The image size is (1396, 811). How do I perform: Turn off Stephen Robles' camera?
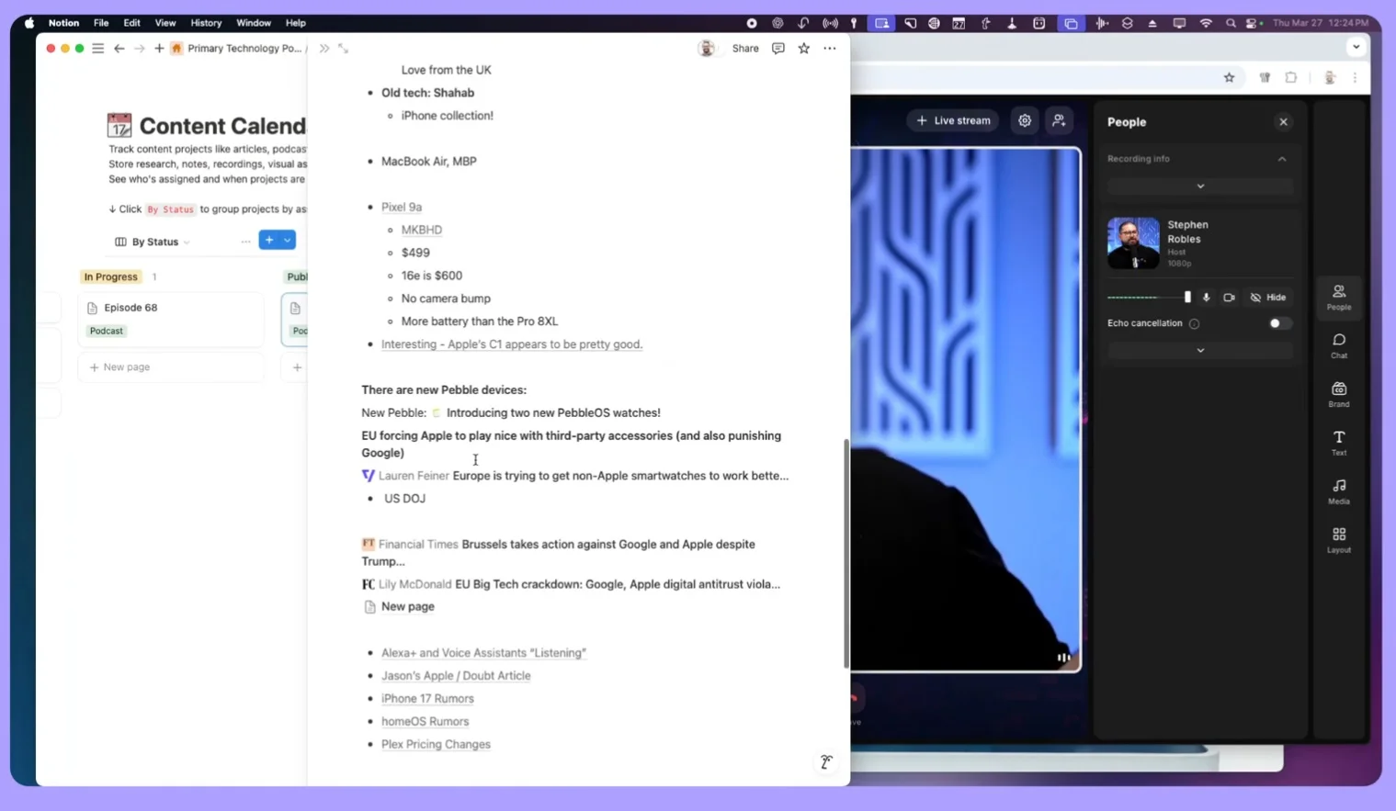point(1229,298)
